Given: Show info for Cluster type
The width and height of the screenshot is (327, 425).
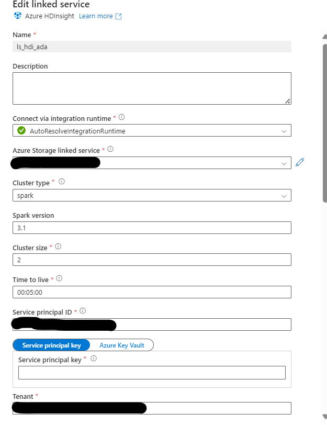Looking at the screenshot, I should (62, 181).
